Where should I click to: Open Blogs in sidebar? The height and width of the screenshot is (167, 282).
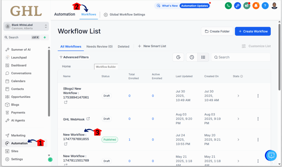click(15, 105)
